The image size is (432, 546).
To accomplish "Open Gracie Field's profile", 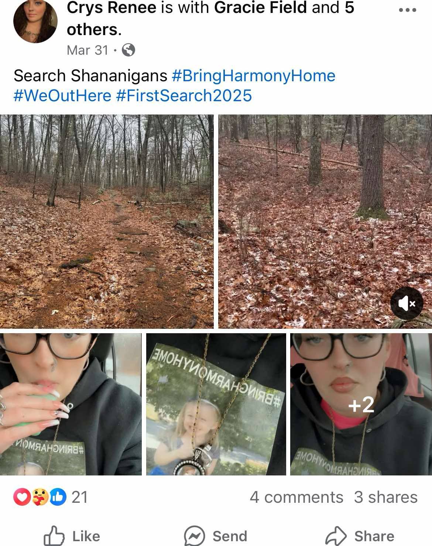I will [x=260, y=8].
